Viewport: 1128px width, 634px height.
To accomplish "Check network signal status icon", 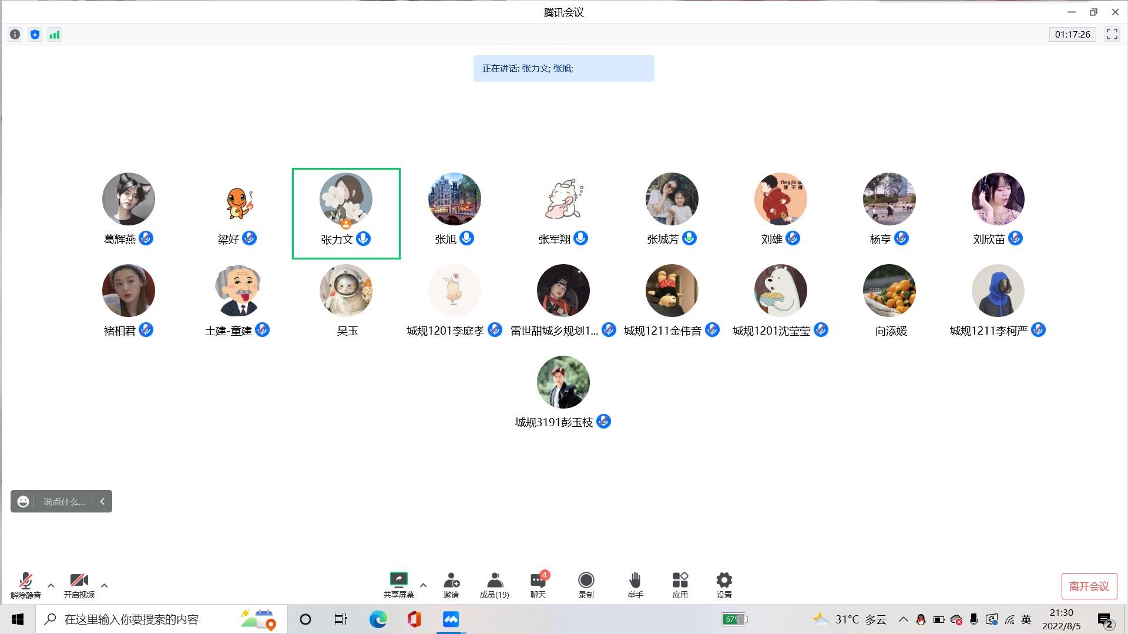I will [x=55, y=35].
